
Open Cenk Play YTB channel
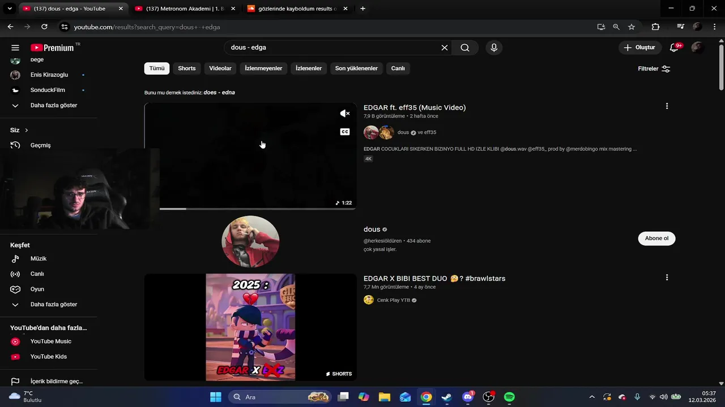[394, 300]
